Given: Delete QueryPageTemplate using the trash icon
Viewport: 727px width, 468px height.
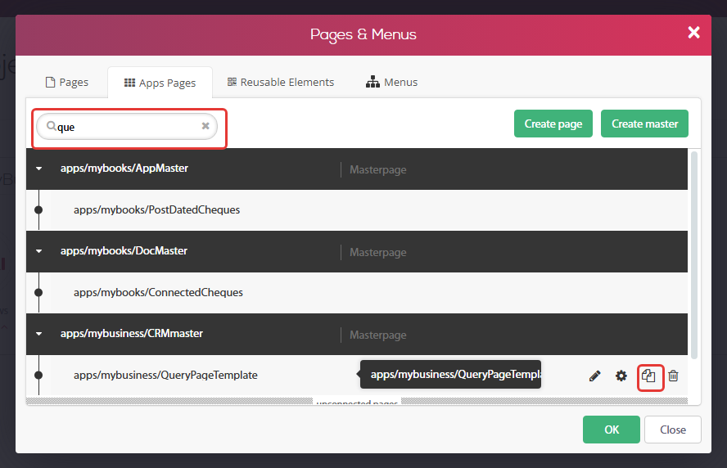Looking at the screenshot, I should pyautogui.click(x=673, y=376).
